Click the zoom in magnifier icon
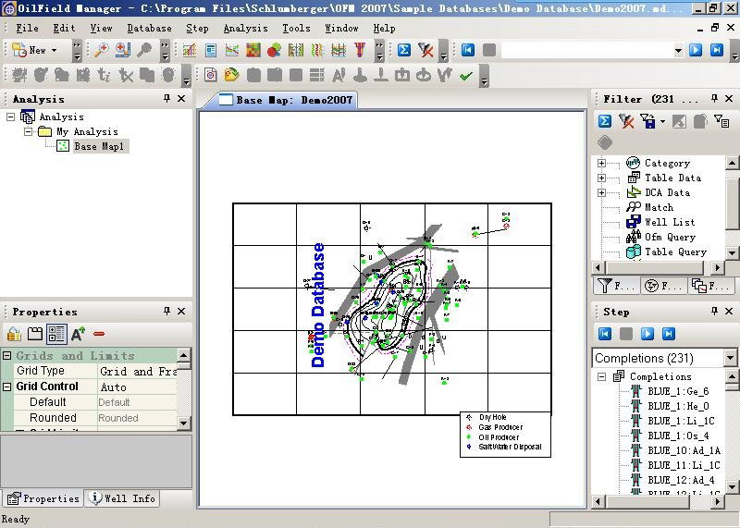 (101, 50)
